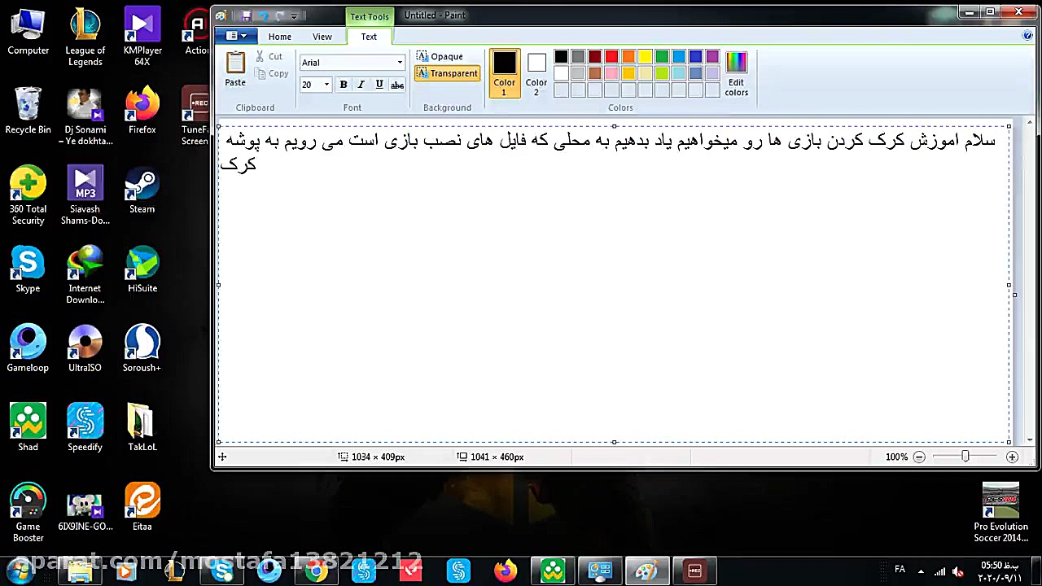
Task: Pick the red color swatch
Action: (611, 56)
